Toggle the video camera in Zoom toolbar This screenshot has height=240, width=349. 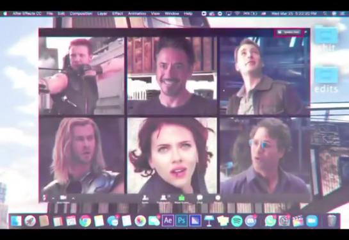(x=63, y=198)
